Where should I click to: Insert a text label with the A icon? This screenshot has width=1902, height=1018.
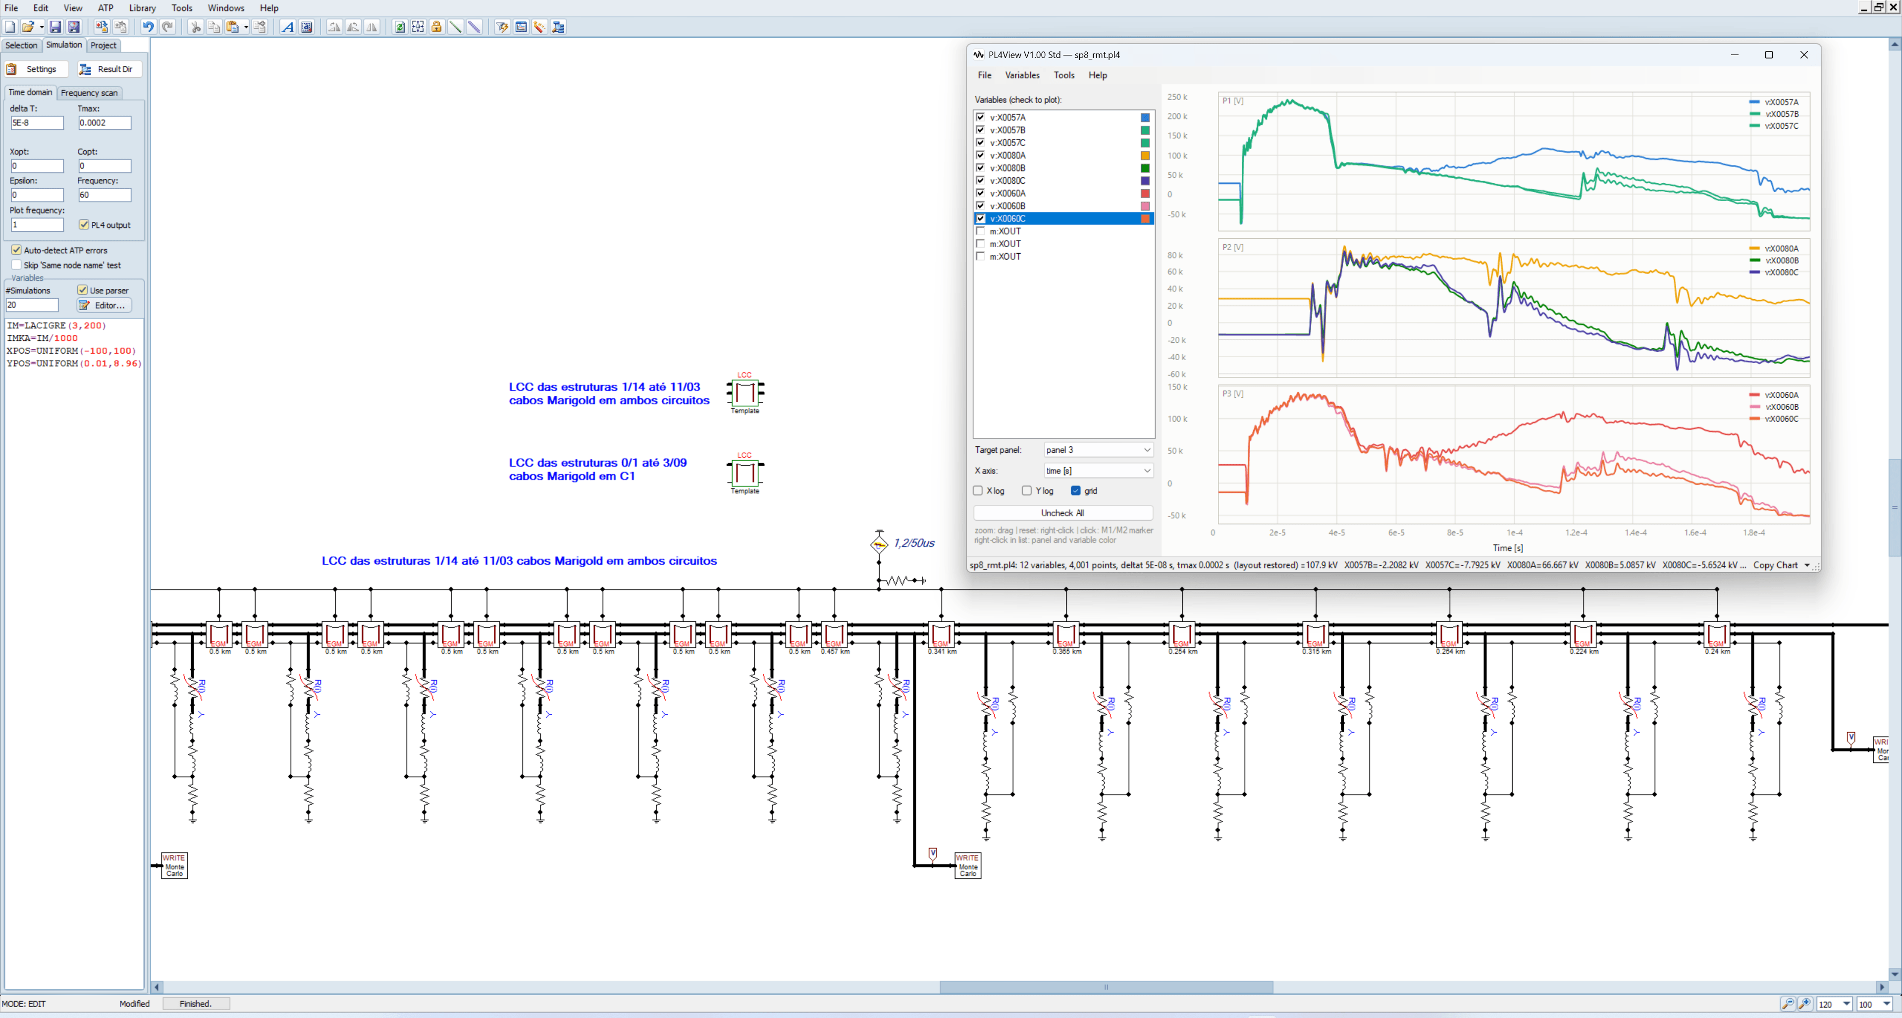pyautogui.click(x=288, y=27)
